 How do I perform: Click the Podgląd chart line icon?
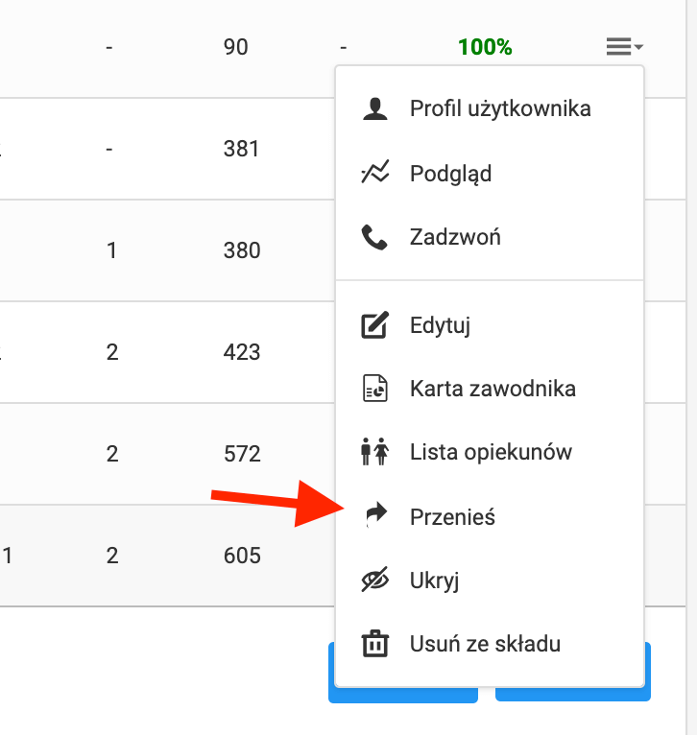click(374, 173)
